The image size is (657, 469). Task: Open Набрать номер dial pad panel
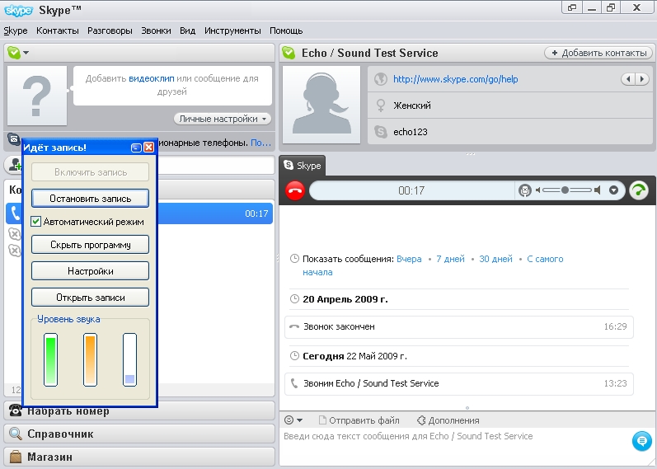139,411
